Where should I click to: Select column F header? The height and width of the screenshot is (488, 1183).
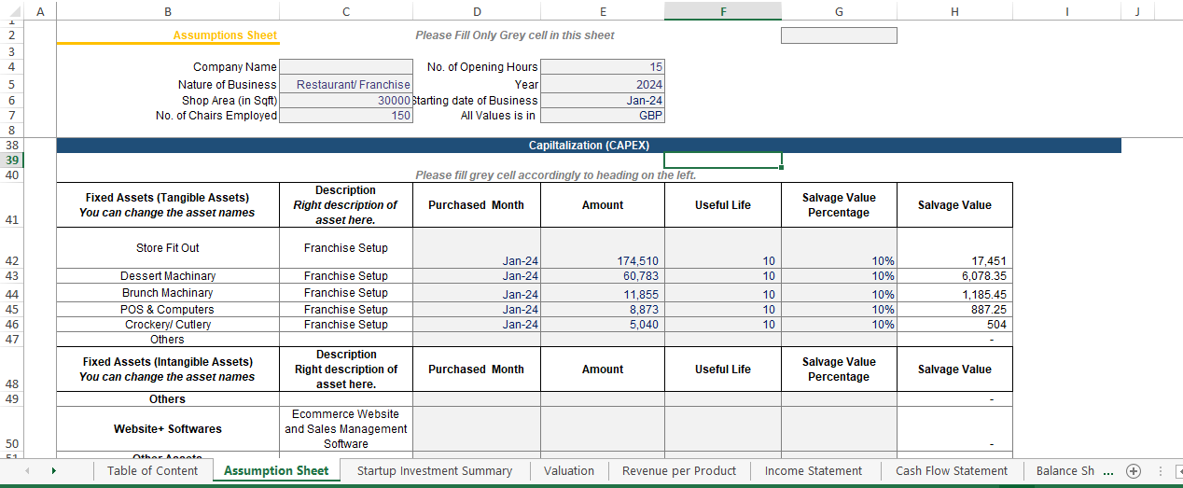pos(723,11)
